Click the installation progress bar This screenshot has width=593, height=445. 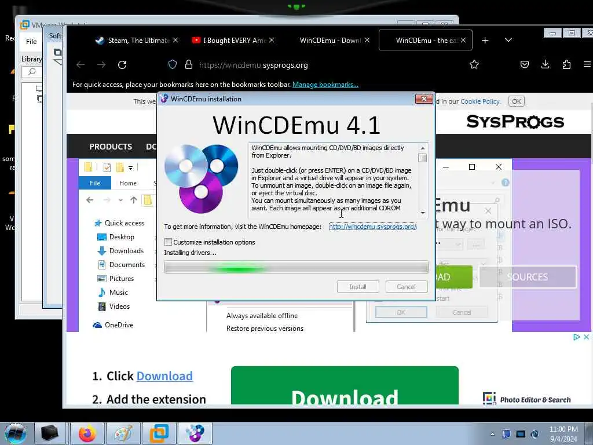tap(296, 267)
